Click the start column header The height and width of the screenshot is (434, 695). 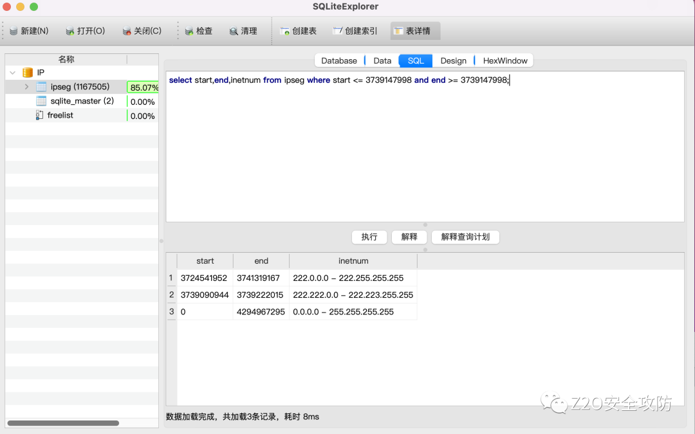205,261
